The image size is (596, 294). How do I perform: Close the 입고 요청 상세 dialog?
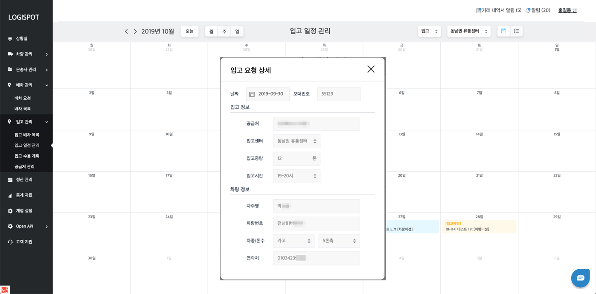(x=371, y=69)
